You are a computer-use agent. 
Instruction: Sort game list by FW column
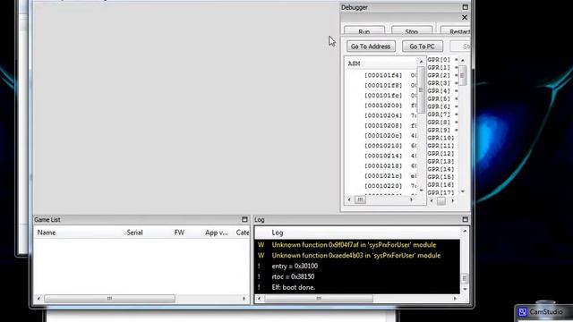point(179,233)
